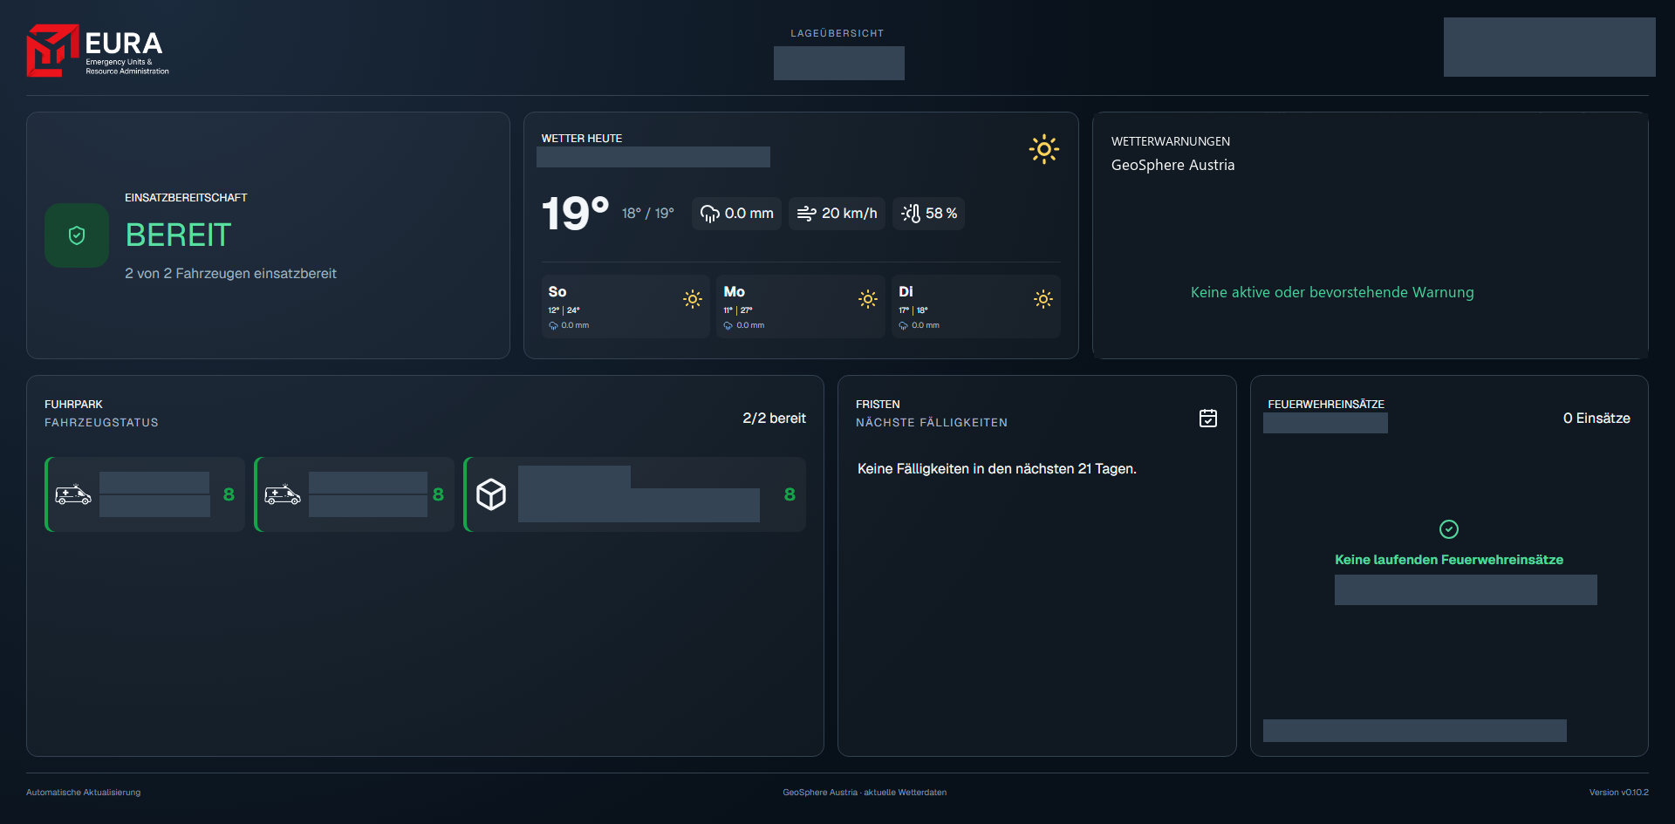Image resolution: width=1675 pixels, height=824 pixels.
Task: Click the Automatische Aktualisierung footer text
Action: point(83,793)
